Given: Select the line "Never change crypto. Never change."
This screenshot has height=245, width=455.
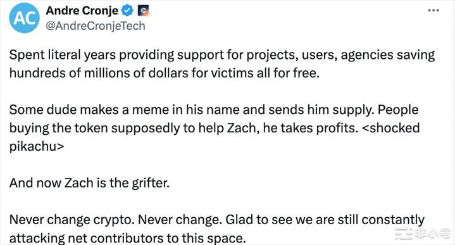Looking at the screenshot, I should tap(115, 220).
